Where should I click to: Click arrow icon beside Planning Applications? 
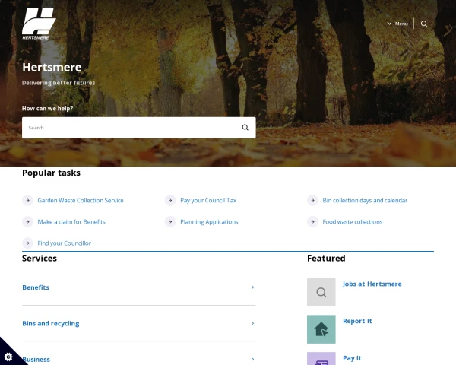tap(170, 222)
